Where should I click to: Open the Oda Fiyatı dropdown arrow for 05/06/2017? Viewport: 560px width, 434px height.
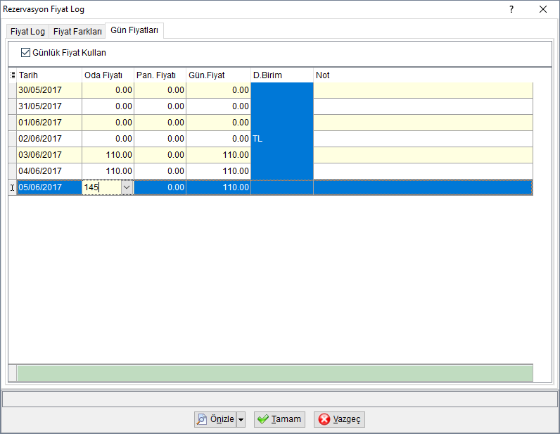[x=127, y=187]
